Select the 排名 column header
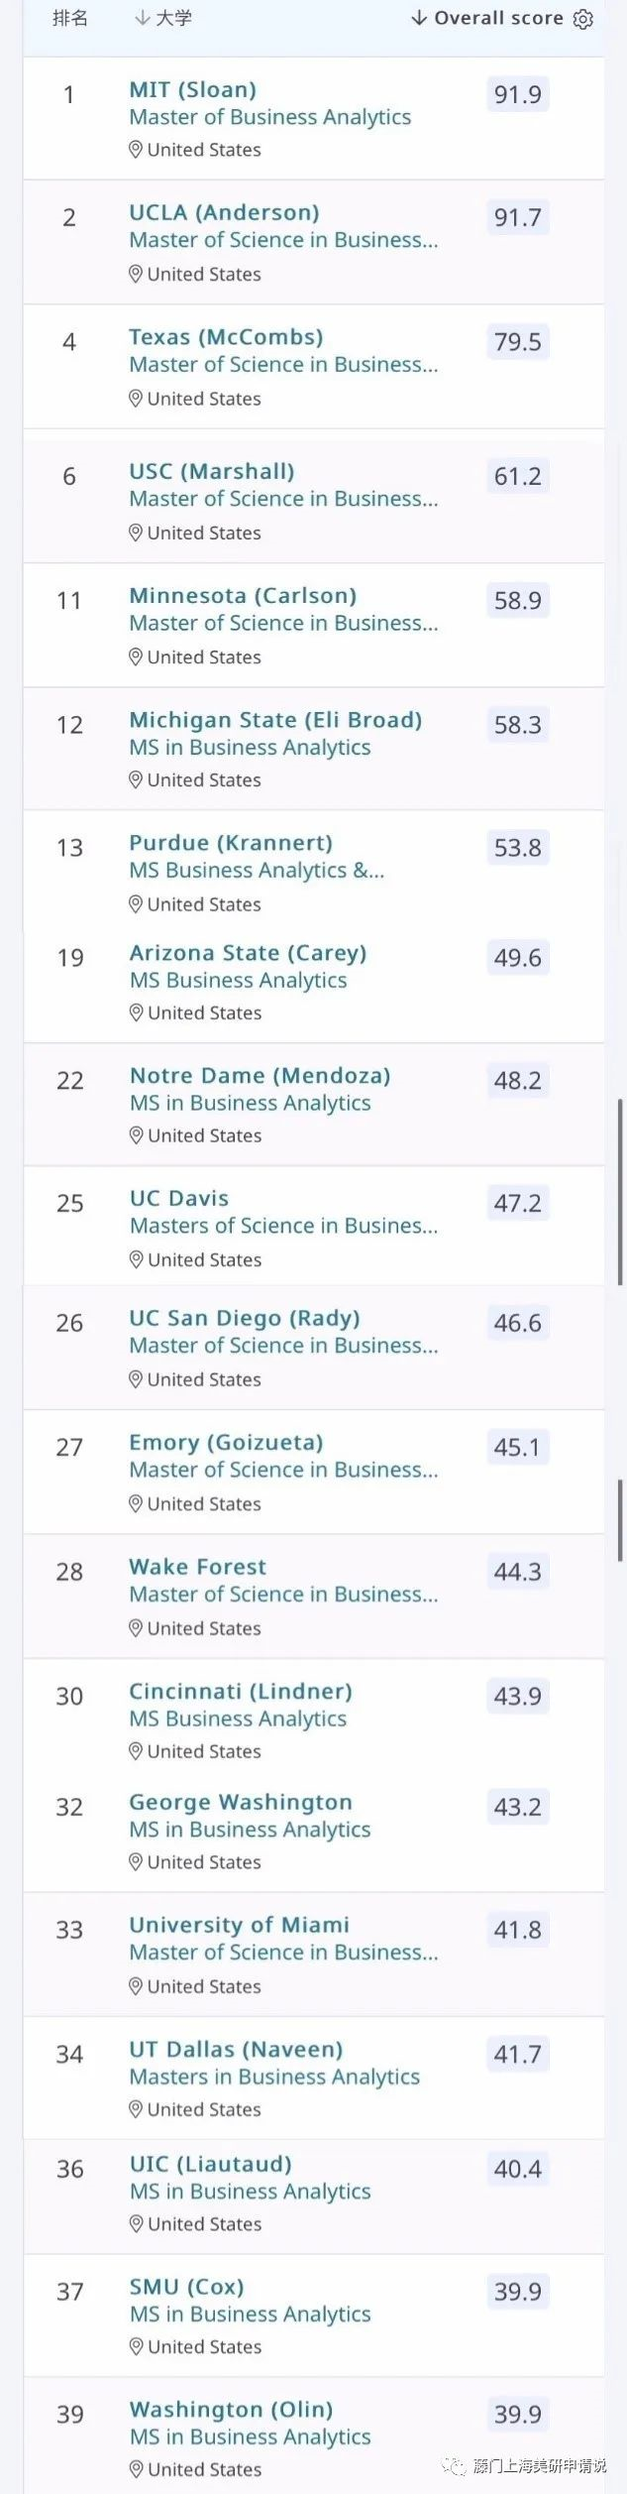The image size is (627, 2494). 70,19
